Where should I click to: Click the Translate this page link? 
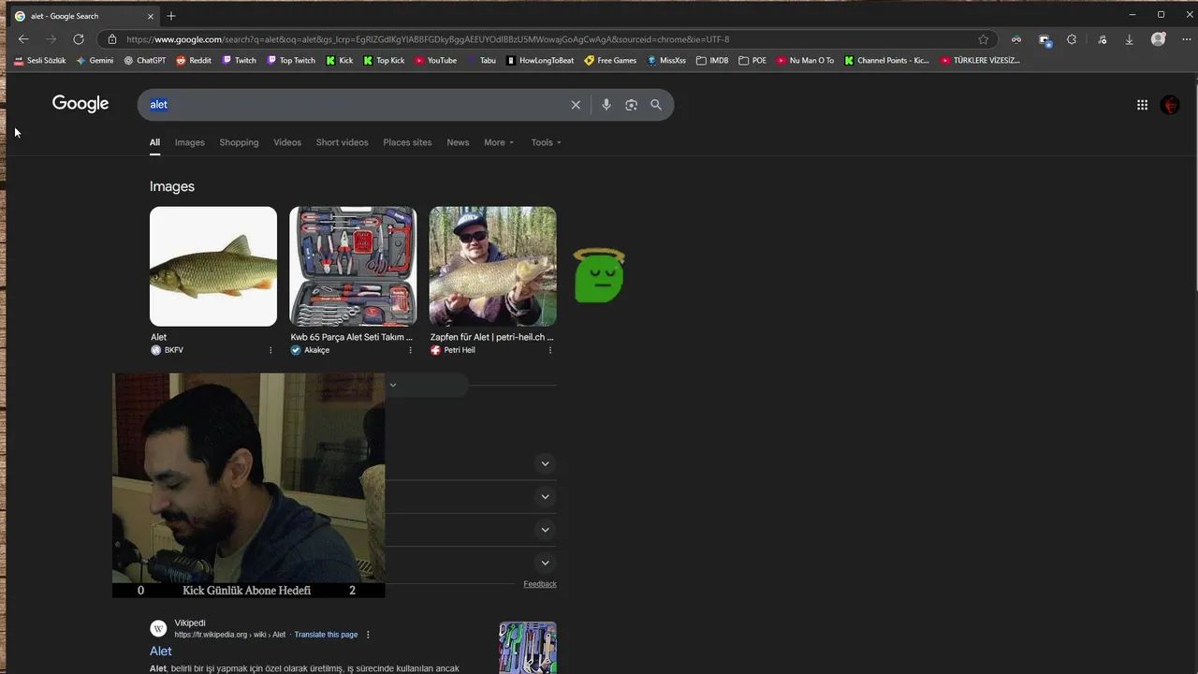(x=326, y=635)
